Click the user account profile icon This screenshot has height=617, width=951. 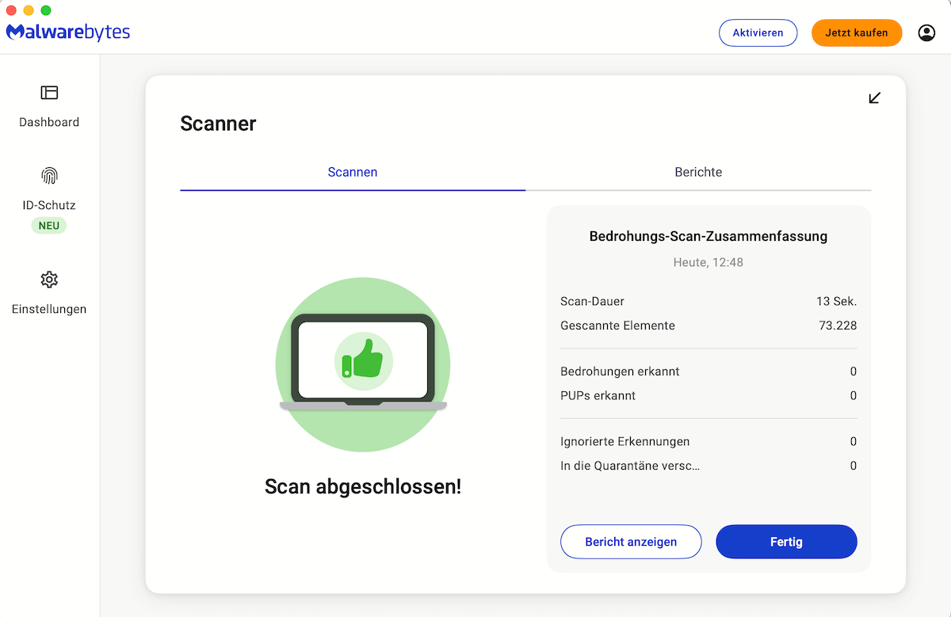coord(926,32)
